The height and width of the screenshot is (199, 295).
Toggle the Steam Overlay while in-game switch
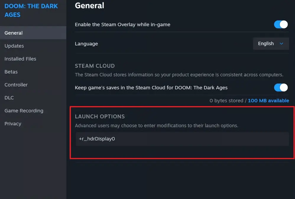point(281,25)
